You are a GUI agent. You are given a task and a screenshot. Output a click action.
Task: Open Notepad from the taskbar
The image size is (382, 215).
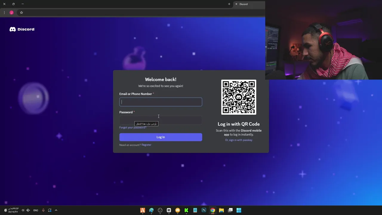[195, 210]
